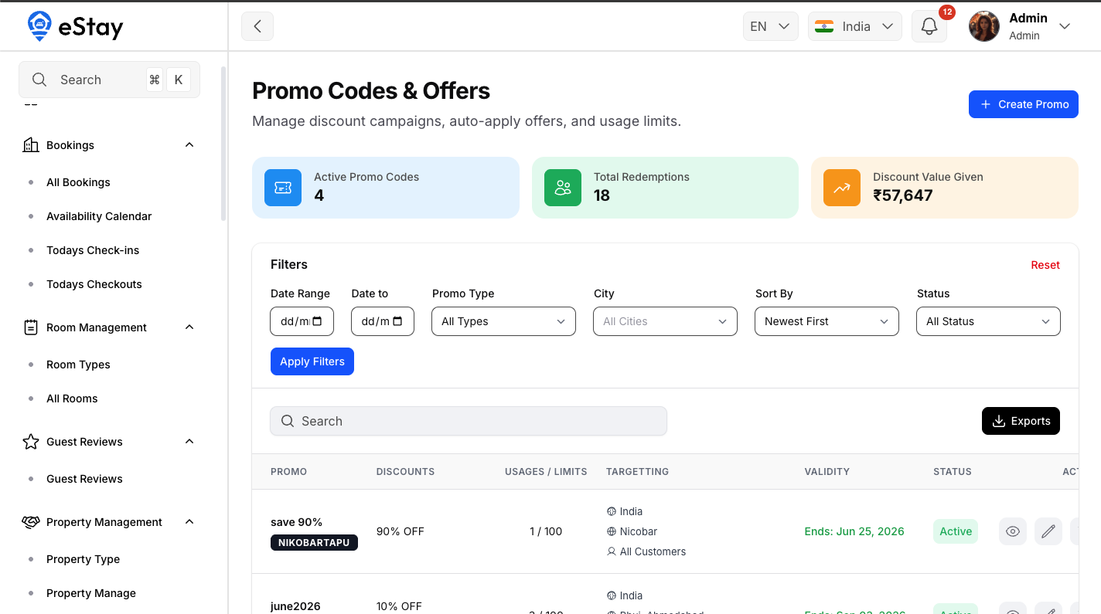The width and height of the screenshot is (1101, 614).
Task: Click Ends: Jun 25, 2026 validity
Action: (854, 531)
